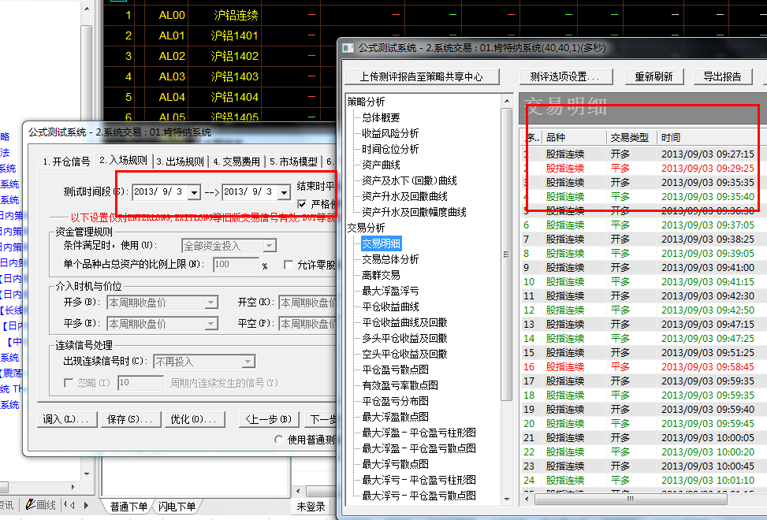Select the 使用普通测 radio button
Screen dimensions: 767x520
pyautogui.click(x=279, y=440)
